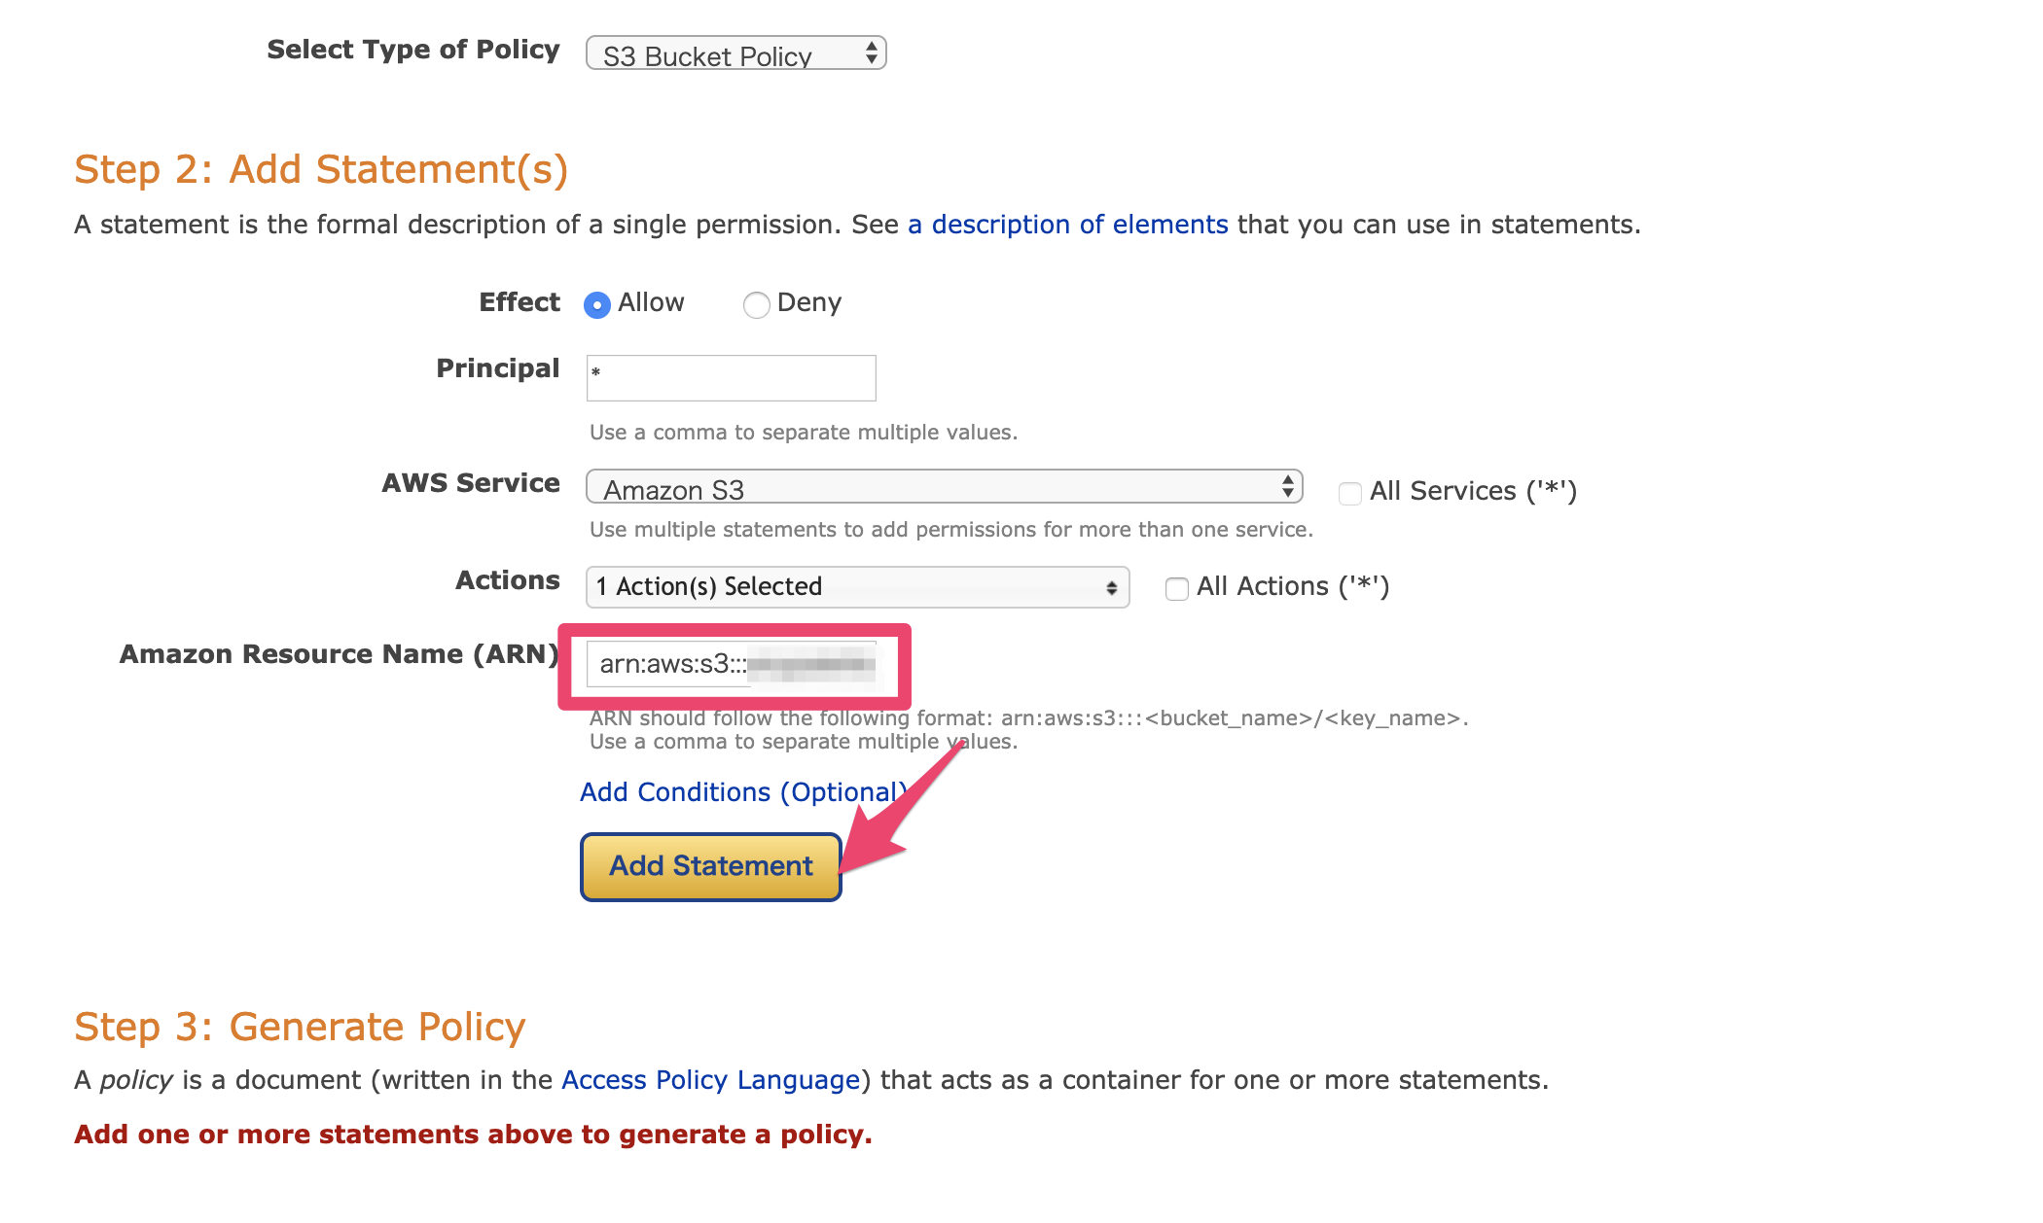Select the Allow effect radio button
The width and height of the screenshot is (2043, 1223).
[x=597, y=305]
